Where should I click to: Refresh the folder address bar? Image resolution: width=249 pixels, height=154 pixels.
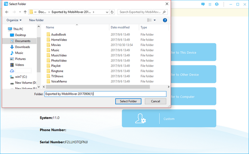click(112, 12)
